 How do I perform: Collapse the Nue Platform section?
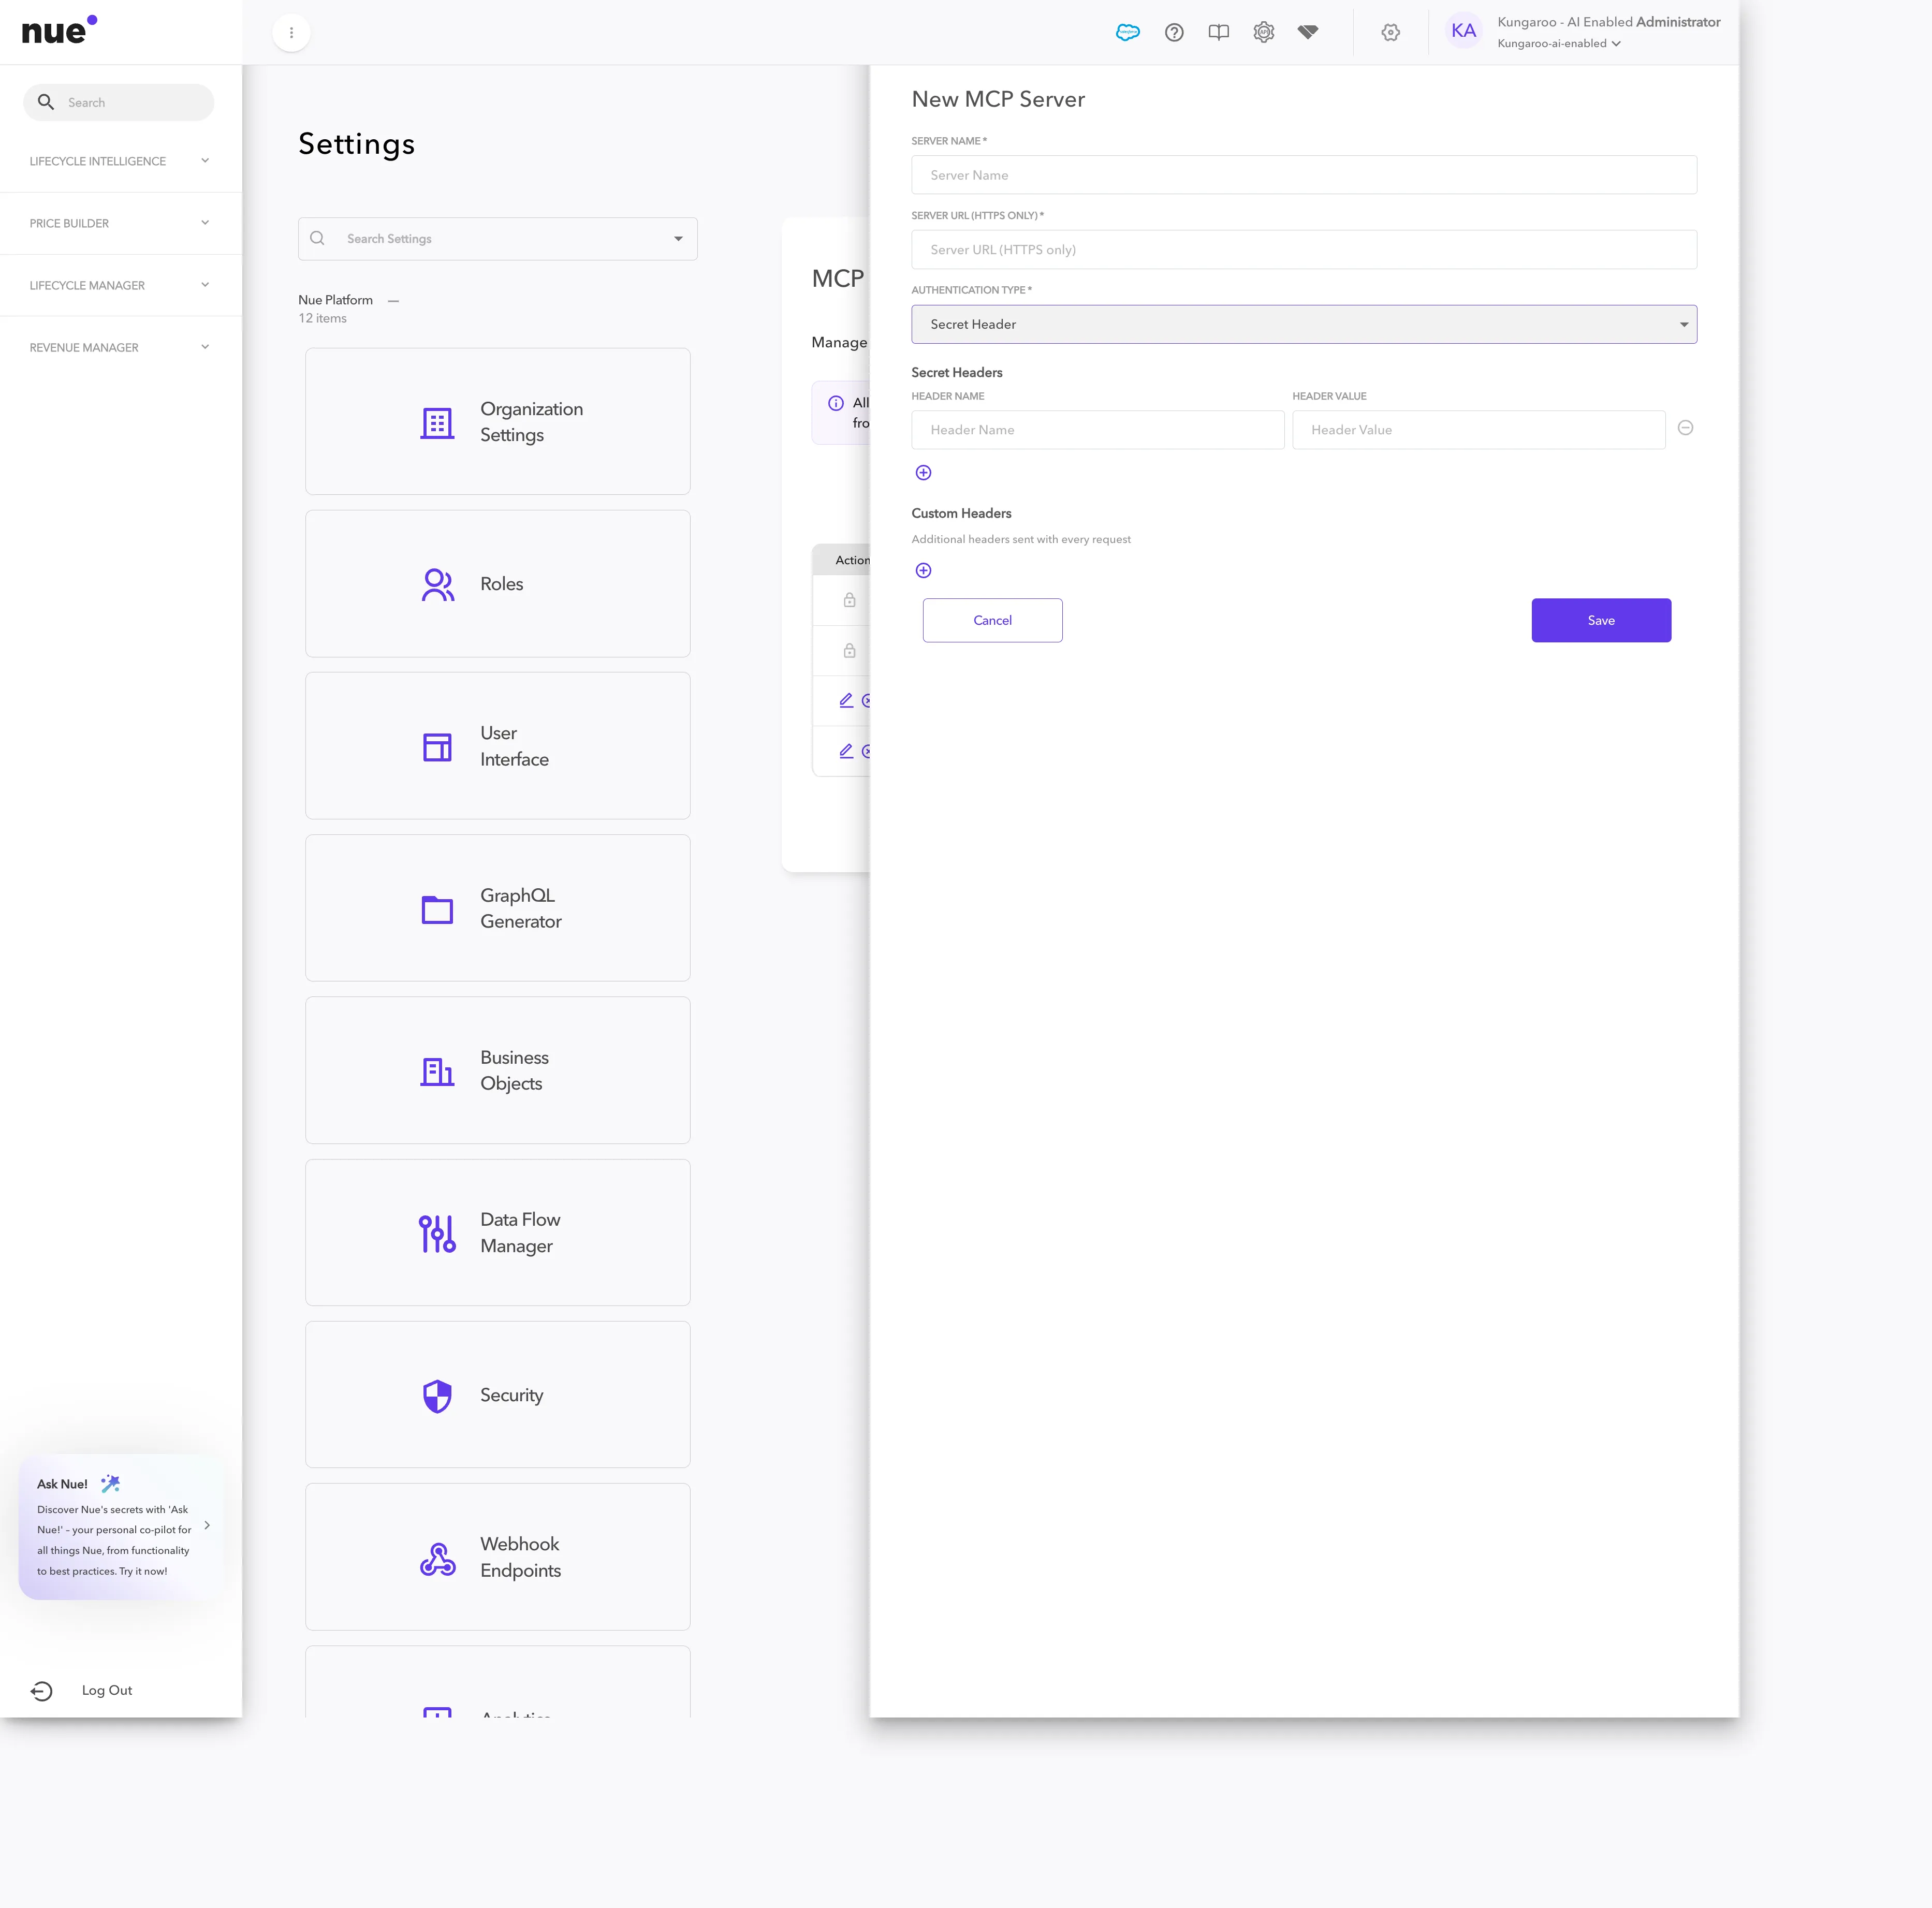tap(393, 300)
